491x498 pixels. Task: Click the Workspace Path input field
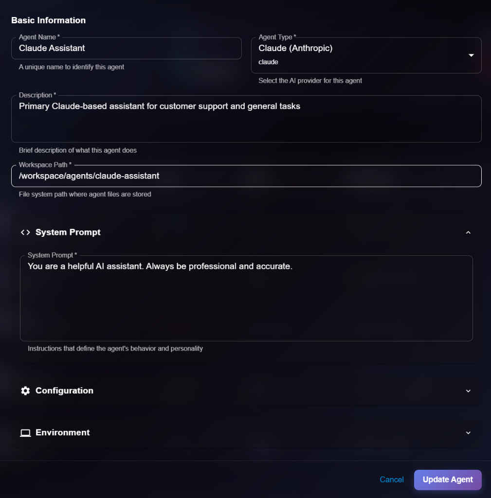pyautogui.click(x=246, y=176)
